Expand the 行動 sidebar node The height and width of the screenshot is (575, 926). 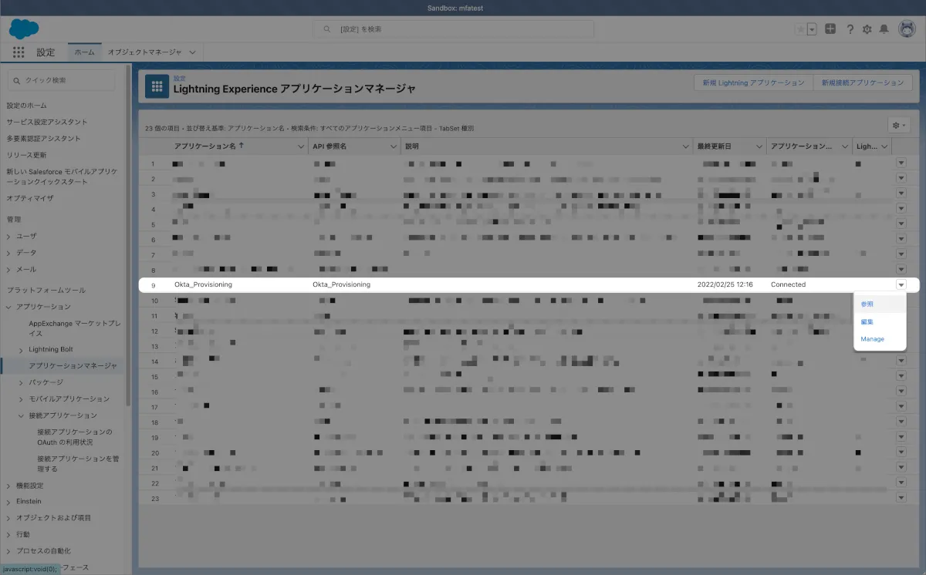click(x=9, y=534)
